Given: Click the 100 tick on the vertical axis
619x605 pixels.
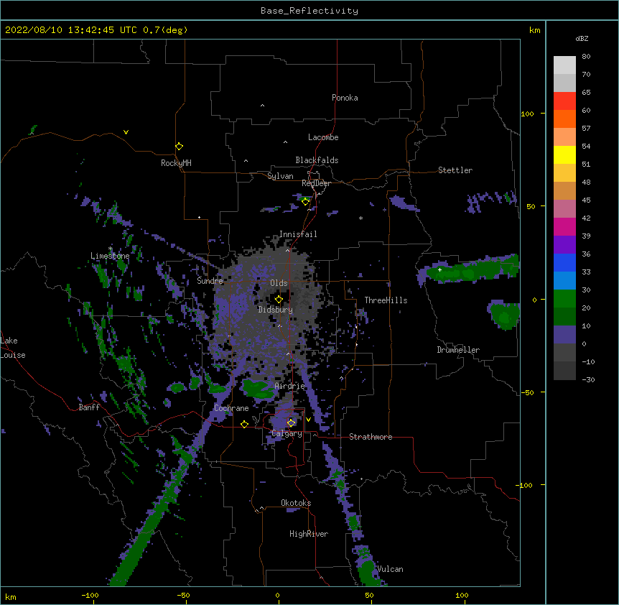Looking at the screenshot, I should pyautogui.click(x=527, y=114).
